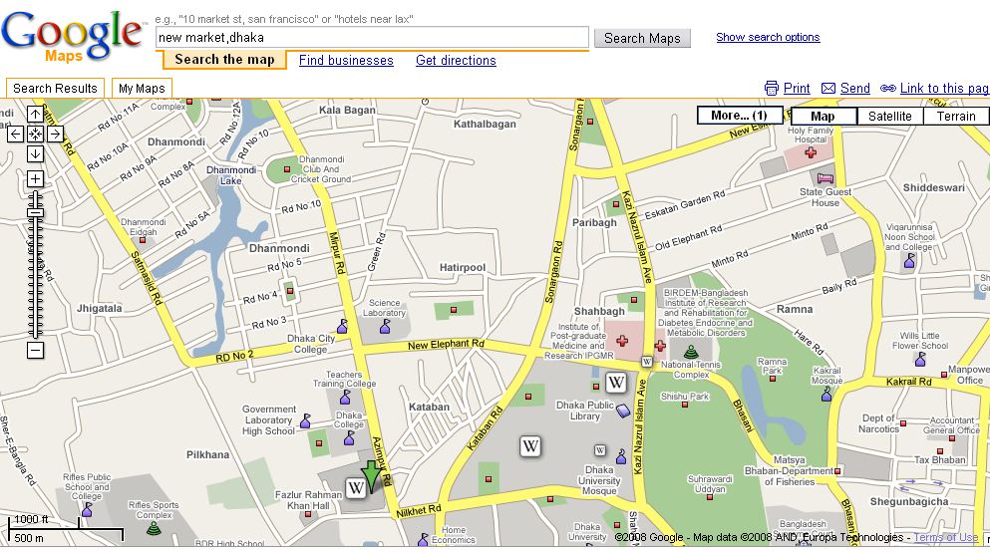Select the Map view button
Viewport: 990px width, 553px height.
(823, 117)
